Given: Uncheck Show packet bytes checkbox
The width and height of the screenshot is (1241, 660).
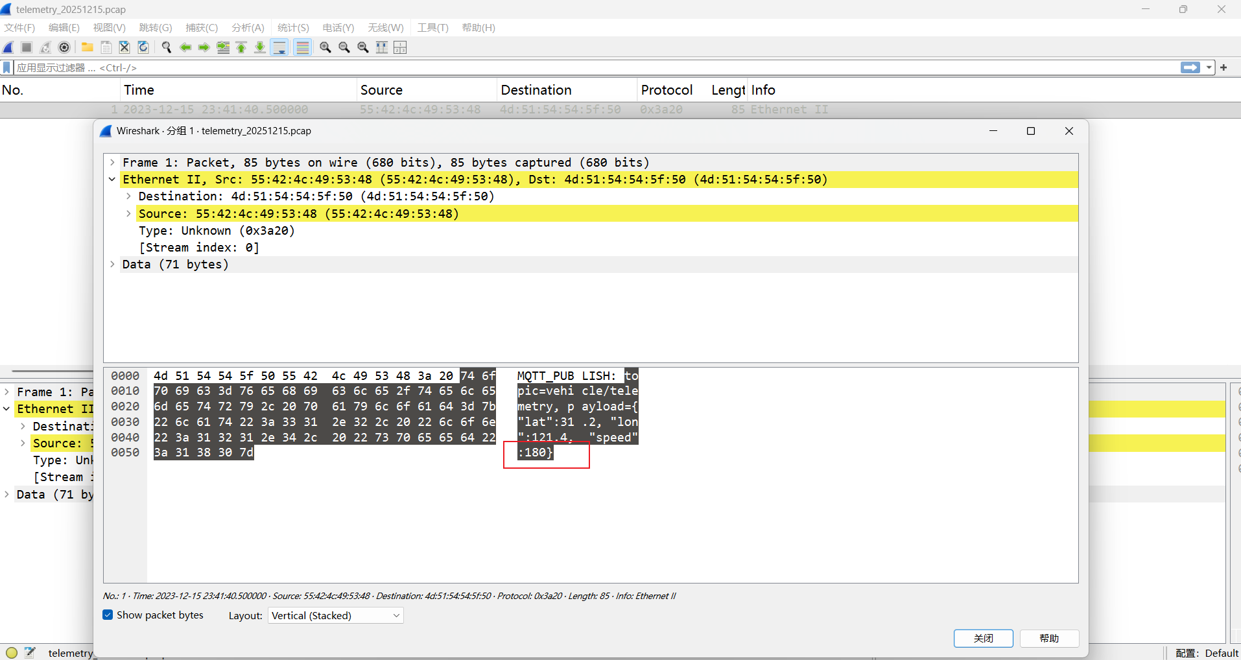Looking at the screenshot, I should pos(108,615).
